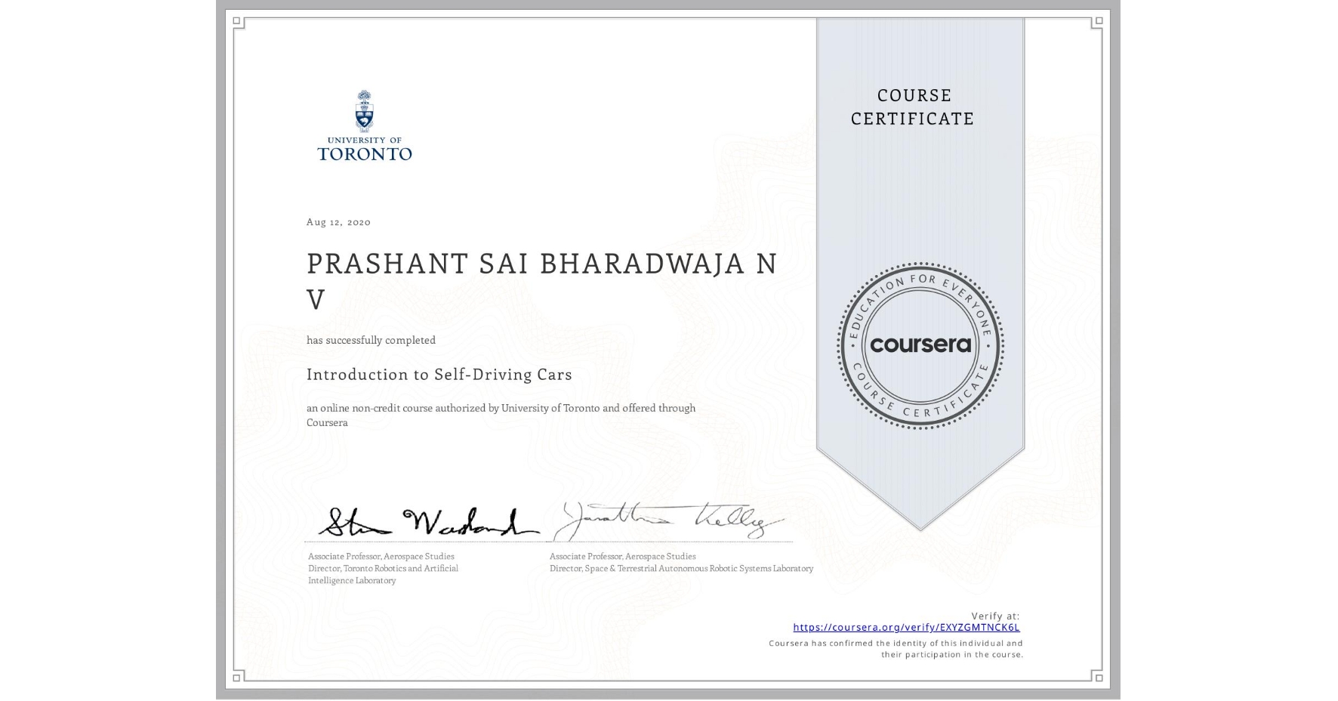
Task: Click the instructor title 'Associate Professor, Aerospace Studies'
Action: pos(380,556)
